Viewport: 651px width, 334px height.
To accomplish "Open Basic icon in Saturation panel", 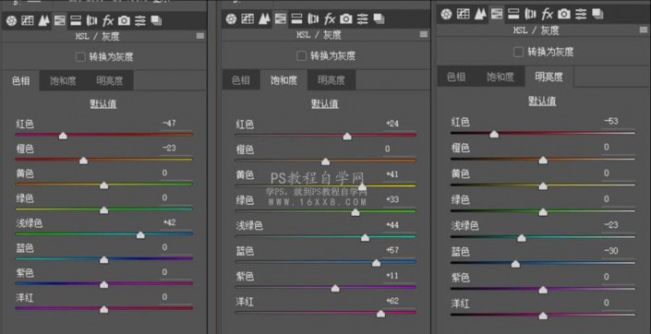I will 232,18.
